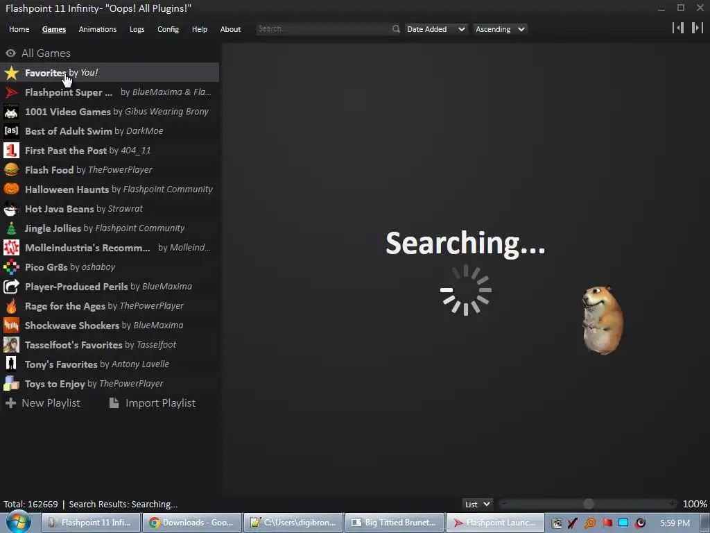Viewport: 710px width, 533px height.
Task: Open the Flash Food by ThePowerPlayer playlist
Action: [110, 170]
